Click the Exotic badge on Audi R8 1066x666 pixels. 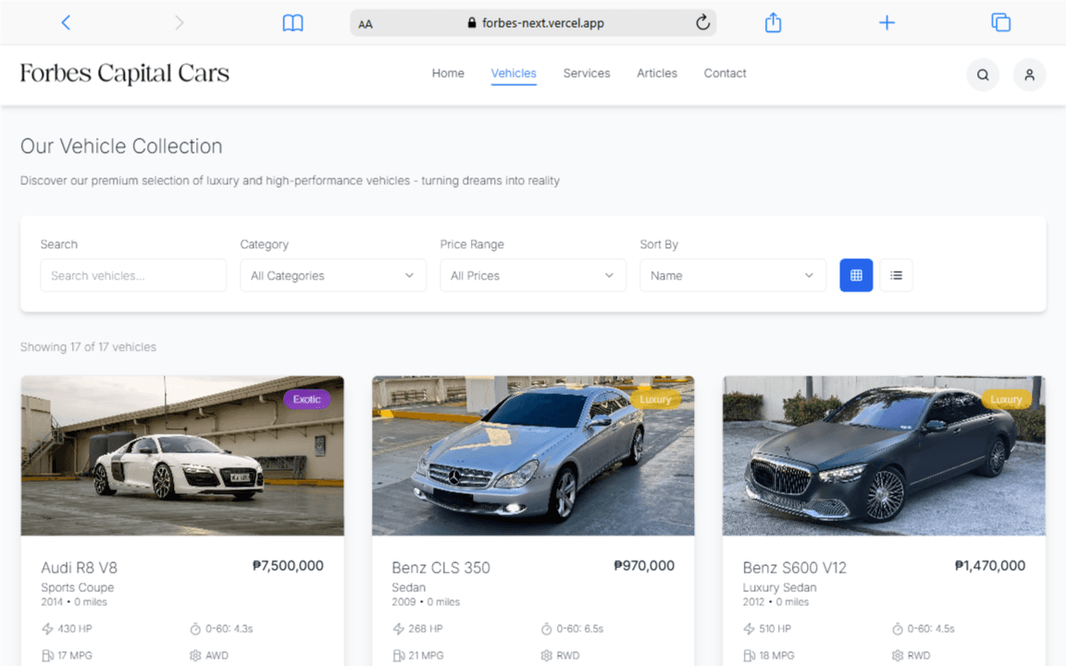306,399
